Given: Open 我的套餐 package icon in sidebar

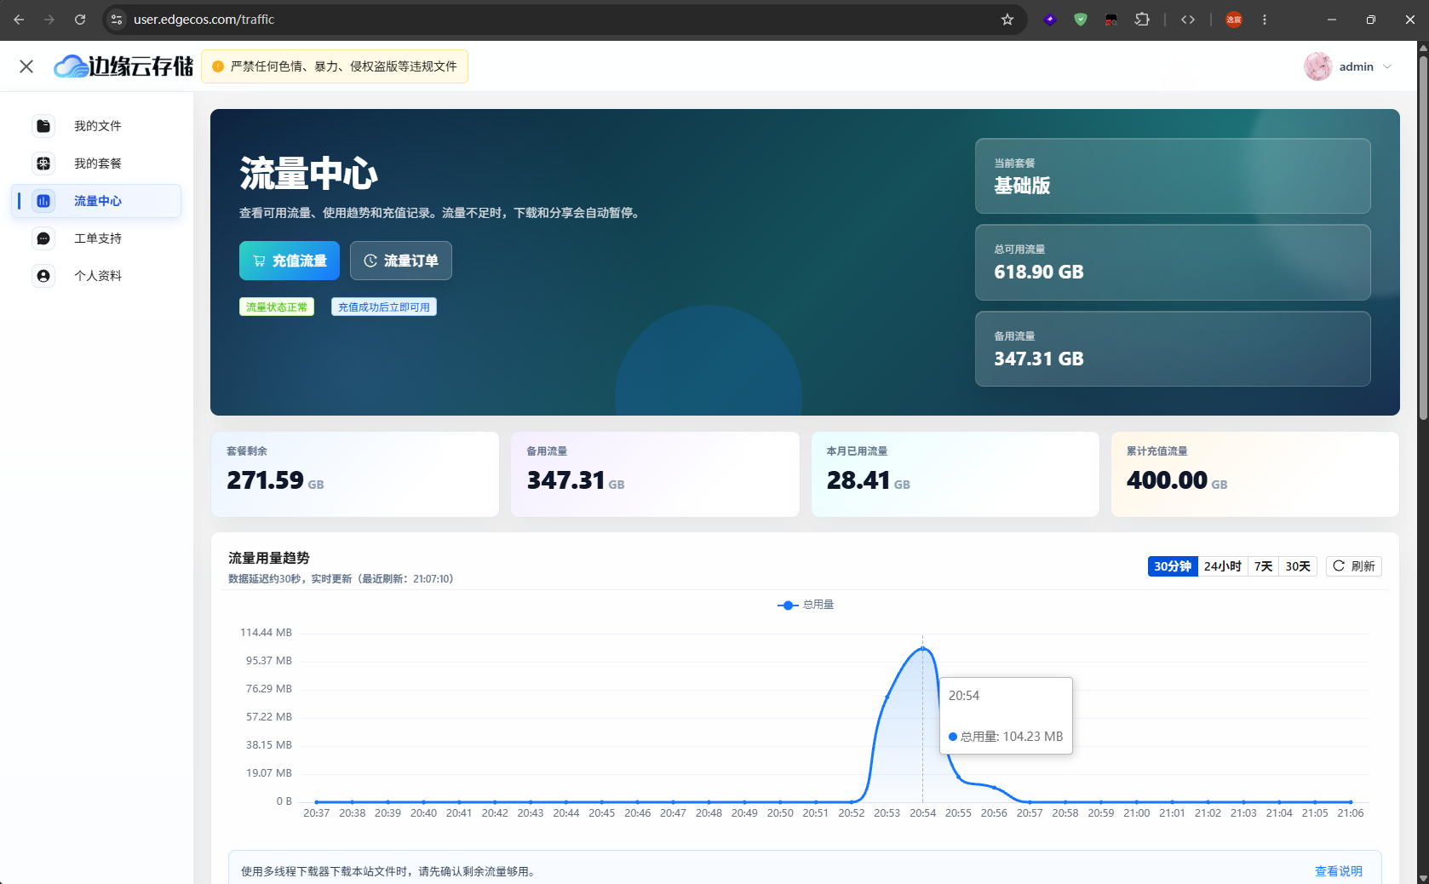Looking at the screenshot, I should click(43, 164).
